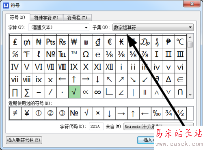Image resolution: width=203 pixels, height=150 pixels.
Task: Pick small Roman numeral ⅷ
Action: (x=27, y=79)
